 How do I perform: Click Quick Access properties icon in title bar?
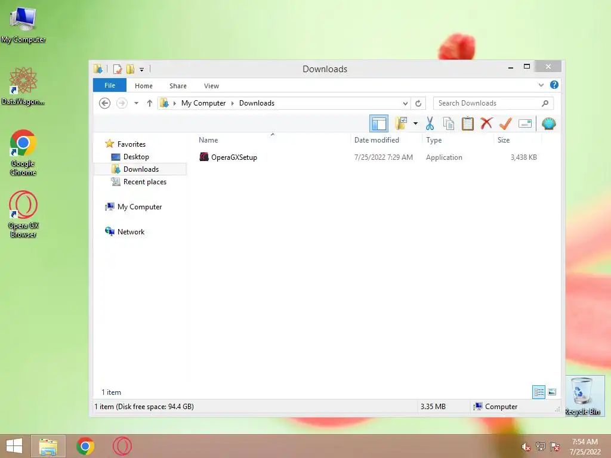click(x=118, y=69)
